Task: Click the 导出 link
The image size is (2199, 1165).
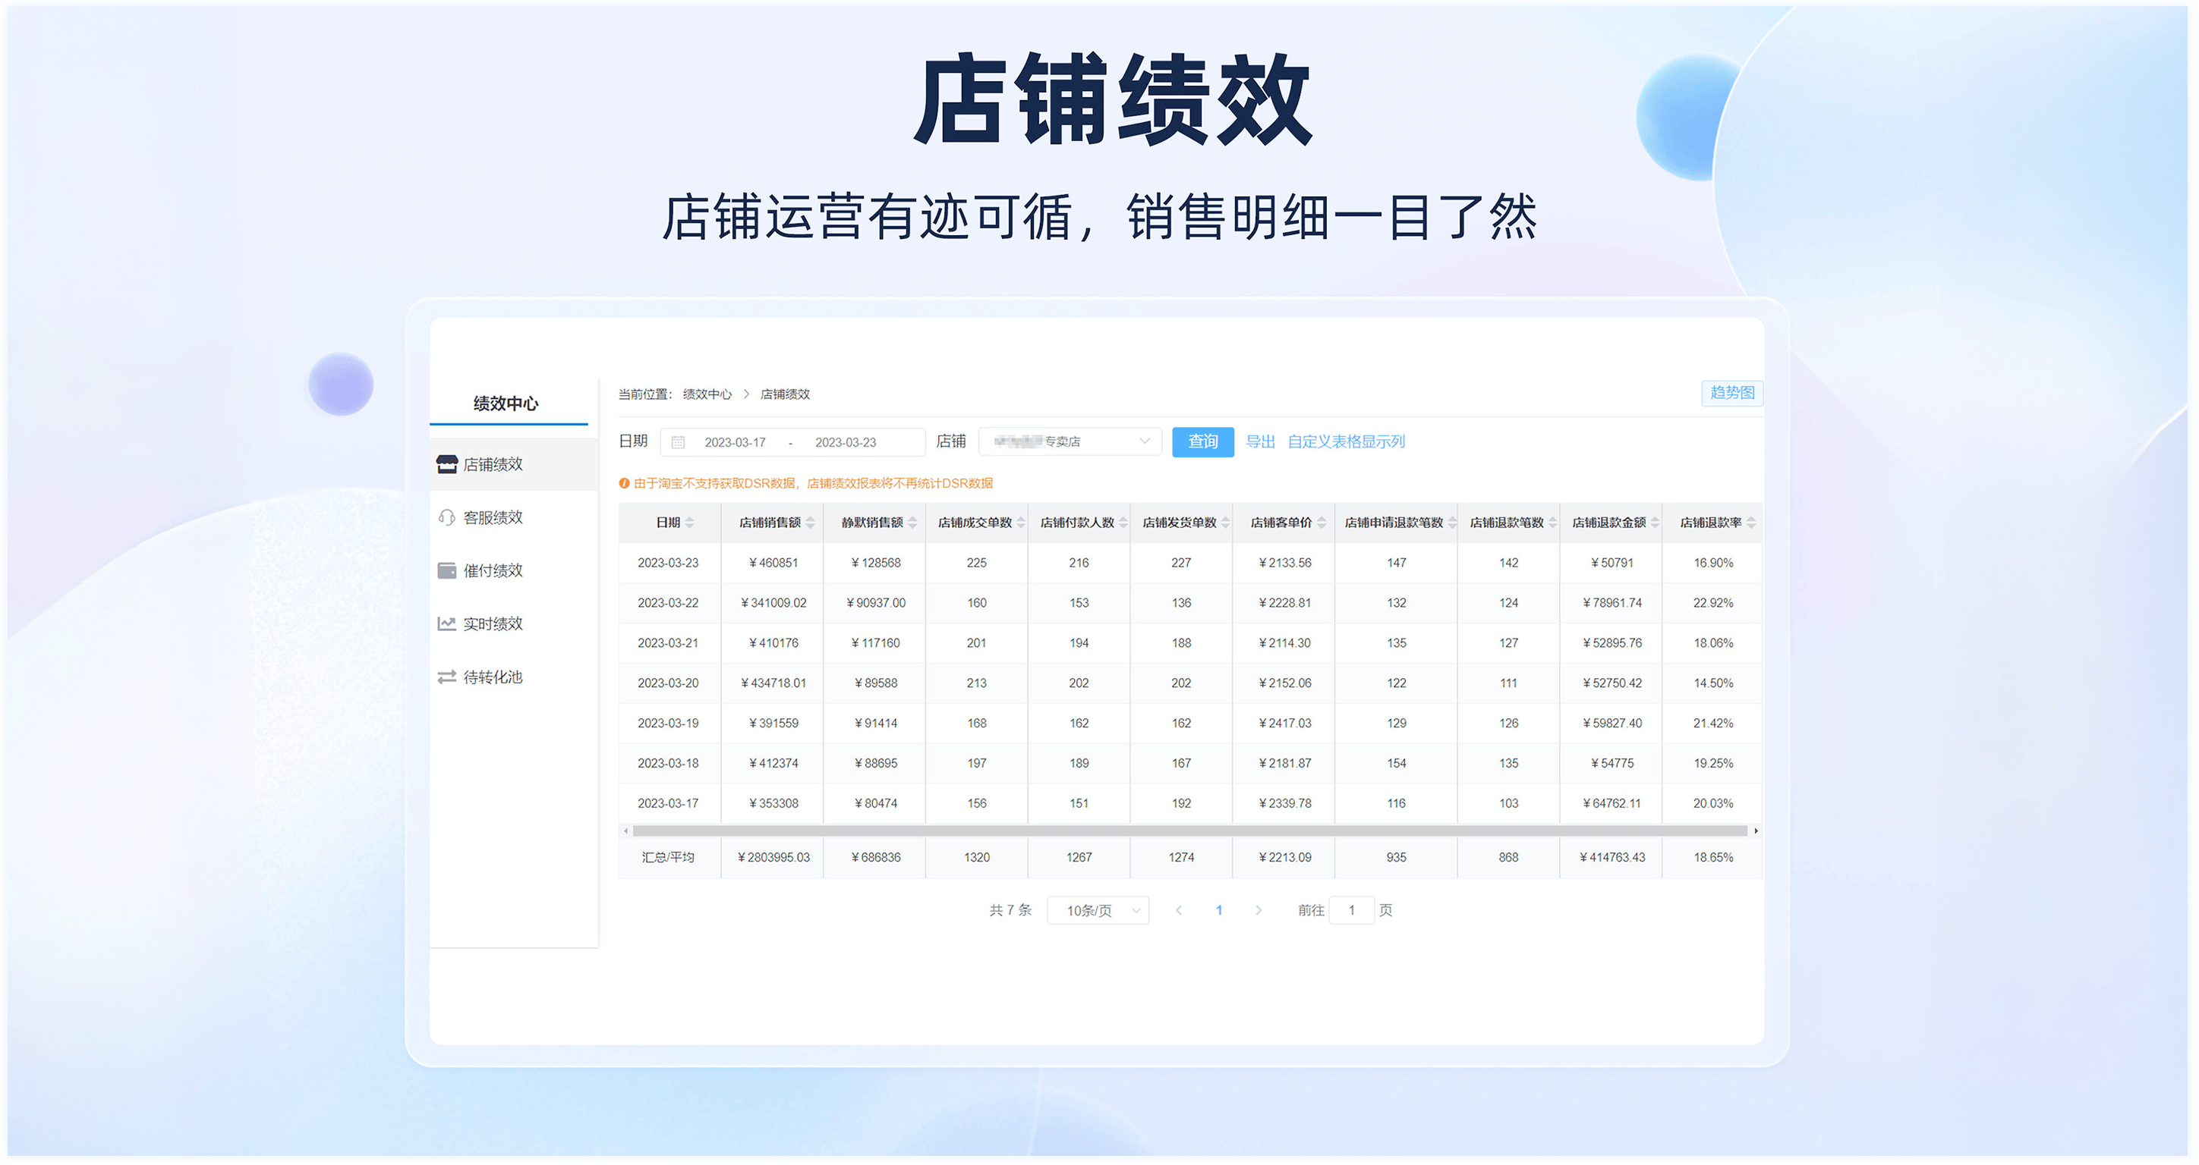Action: 1260,441
